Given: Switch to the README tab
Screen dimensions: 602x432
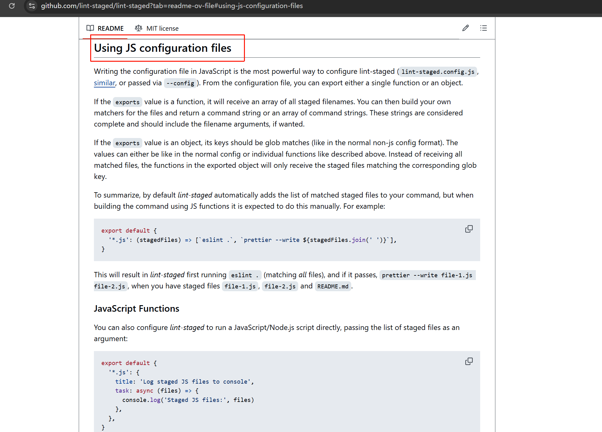Looking at the screenshot, I should [110, 29].
